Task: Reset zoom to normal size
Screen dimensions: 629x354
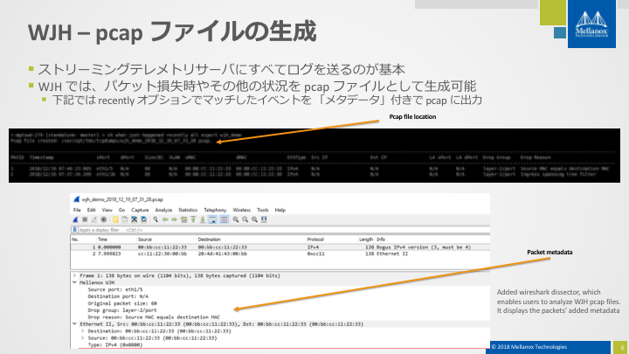Action: pos(254,219)
